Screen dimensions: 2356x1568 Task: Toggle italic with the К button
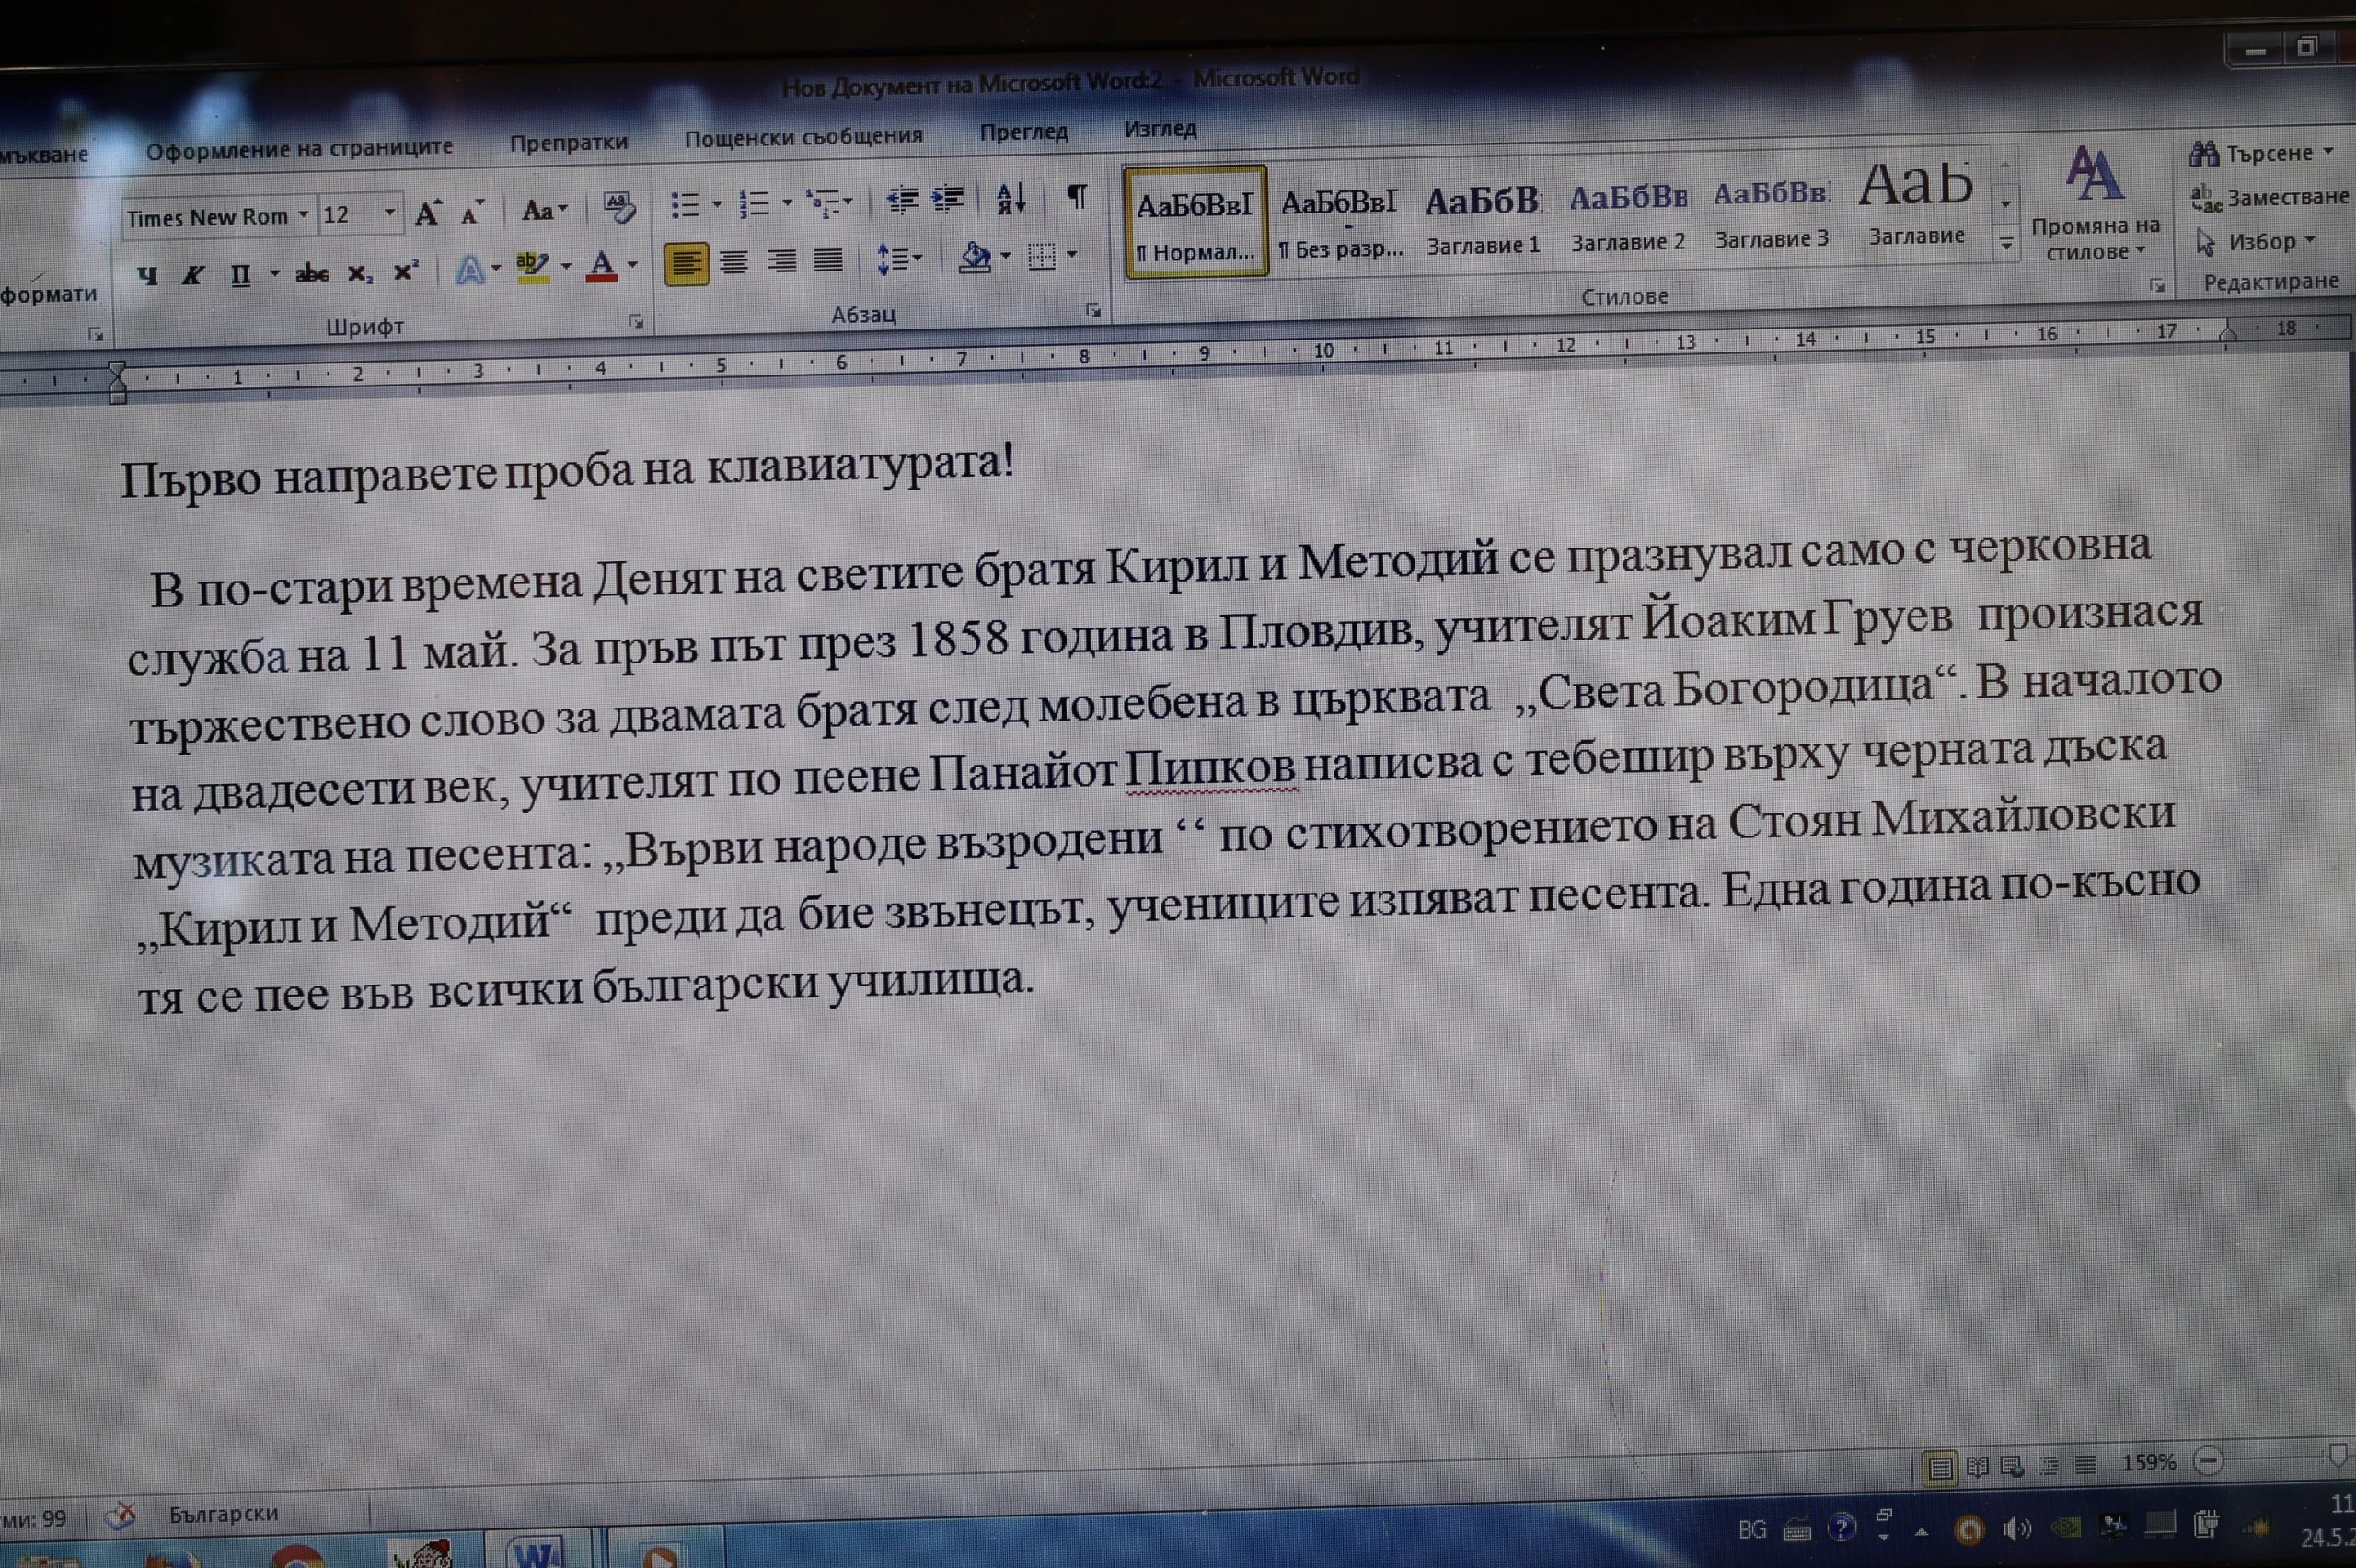click(x=193, y=275)
